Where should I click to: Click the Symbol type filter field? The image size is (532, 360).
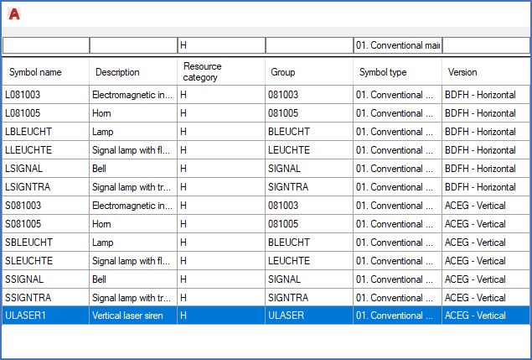[x=398, y=45]
